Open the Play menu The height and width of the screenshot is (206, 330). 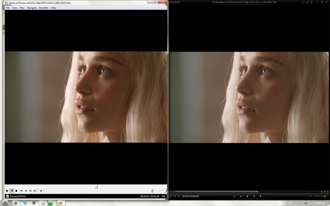22,8
